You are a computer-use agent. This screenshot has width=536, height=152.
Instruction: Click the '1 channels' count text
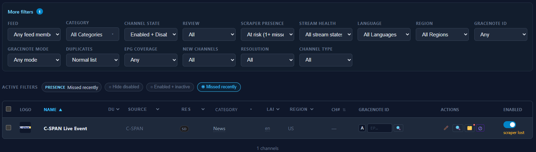coord(267,148)
